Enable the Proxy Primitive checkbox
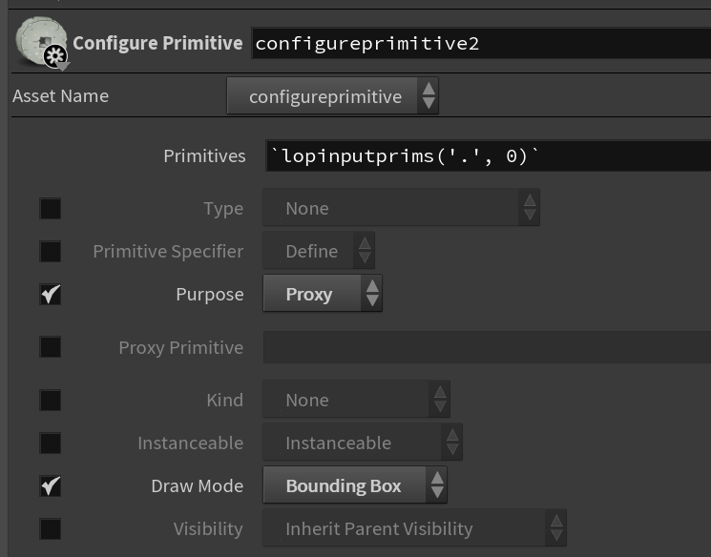 51,347
